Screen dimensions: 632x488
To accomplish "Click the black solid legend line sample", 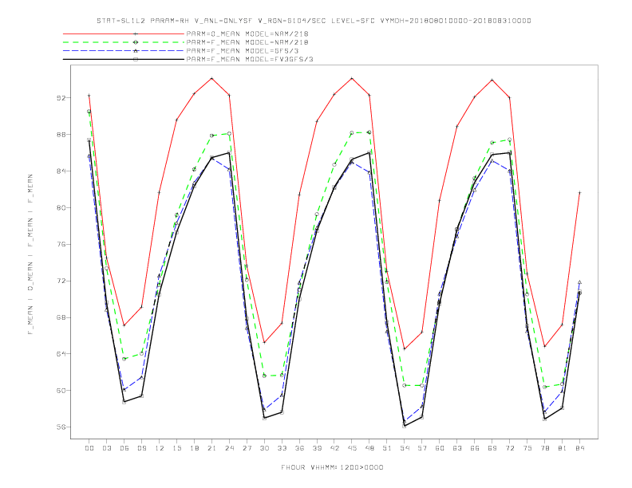I will point(124,59).
